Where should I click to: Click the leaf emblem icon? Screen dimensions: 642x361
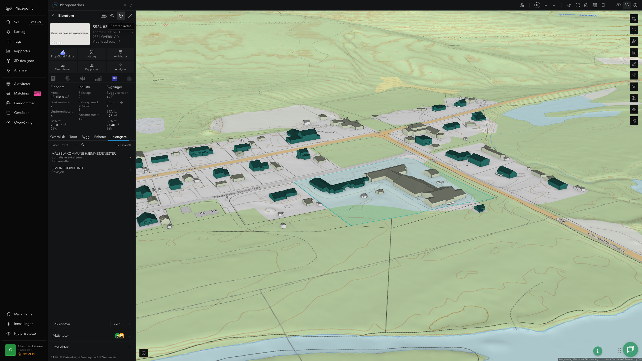pyautogui.click(x=83, y=78)
